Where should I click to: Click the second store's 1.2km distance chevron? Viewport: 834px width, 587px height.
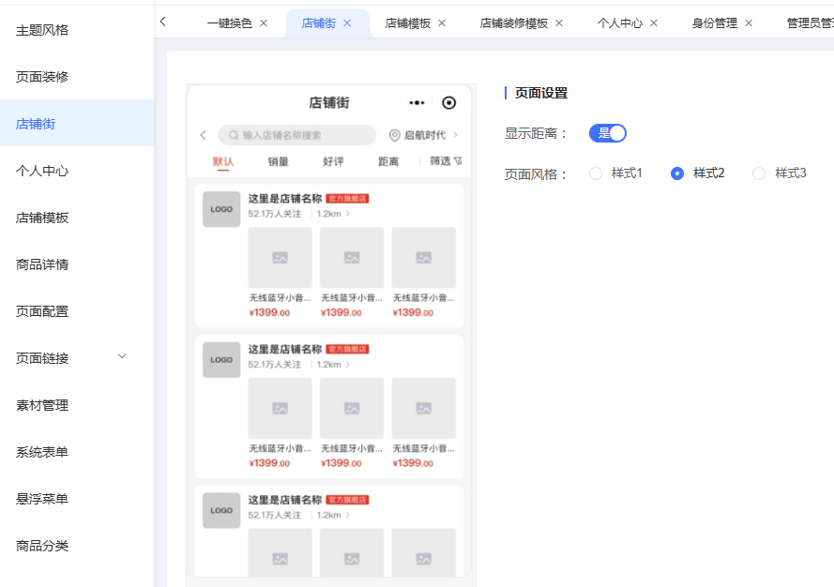[x=348, y=364]
